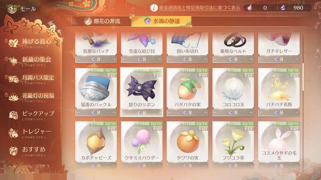The width and height of the screenshot is (321, 180).
Task: Select the フワユラ草 yellow flower item
Action: point(233,142)
